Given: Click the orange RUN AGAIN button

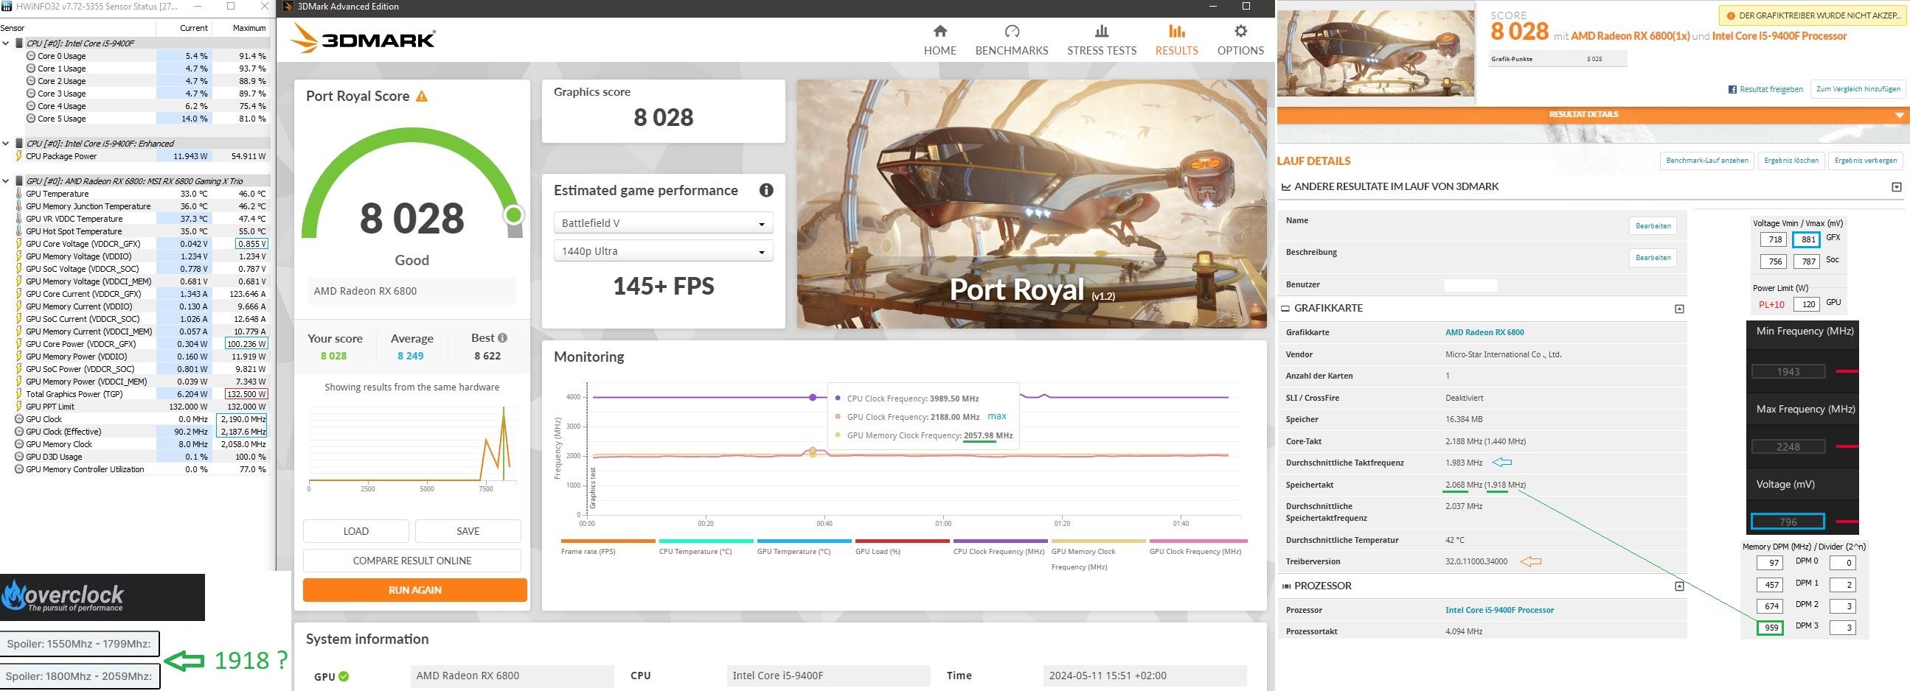Looking at the screenshot, I should coord(414,590).
